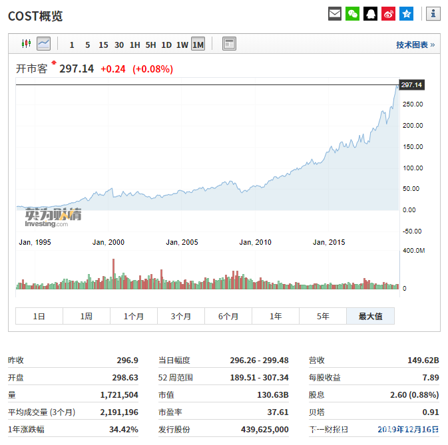Screen dimensions: 448x445
Task: Click the 开市客 stock name above the chart
Action: click(x=31, y=69)
